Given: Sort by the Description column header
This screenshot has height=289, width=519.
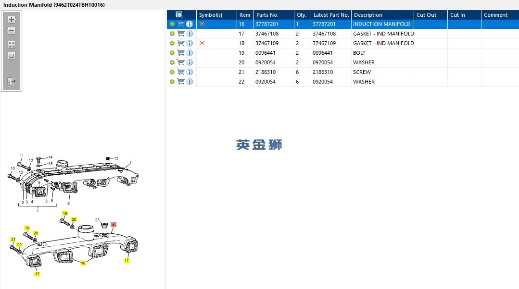Looking at the screenshot, I should coord(382,15).
